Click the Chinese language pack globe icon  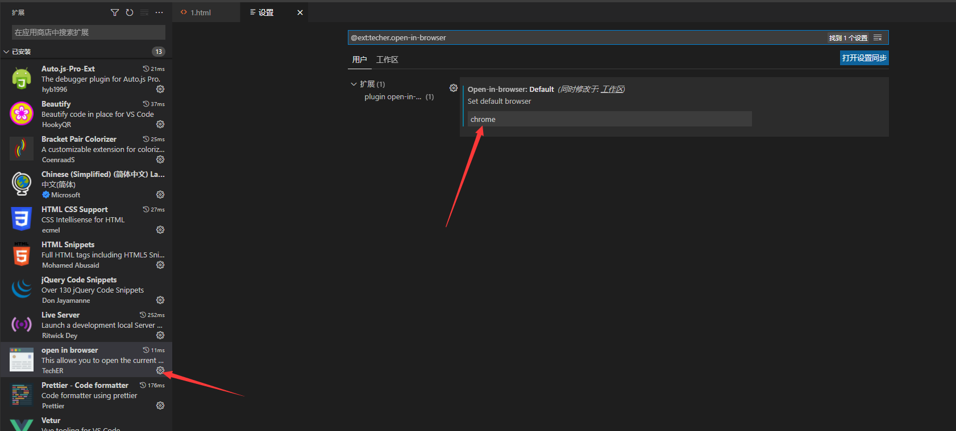click(22, 184)
